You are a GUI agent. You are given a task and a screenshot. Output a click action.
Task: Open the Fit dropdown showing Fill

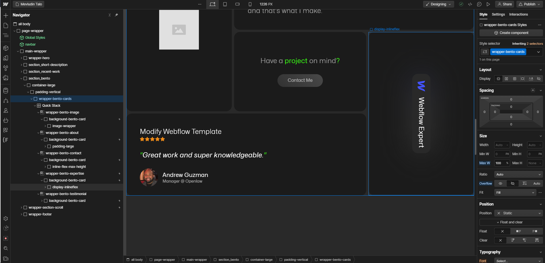pos(515,193)
